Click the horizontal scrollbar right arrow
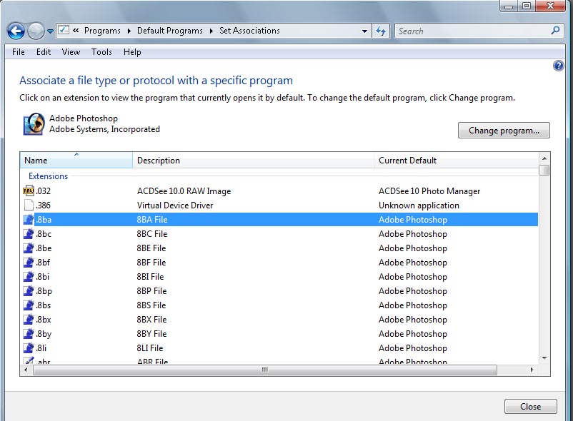Viewport: 573px width, 421px height. point(532,370)
